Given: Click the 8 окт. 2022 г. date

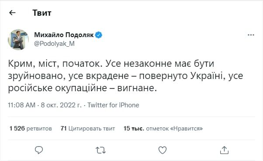Looking at the screenshot, I should (61, 105).
